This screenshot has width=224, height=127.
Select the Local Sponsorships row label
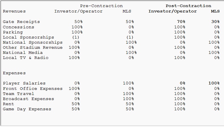(28, 37)
